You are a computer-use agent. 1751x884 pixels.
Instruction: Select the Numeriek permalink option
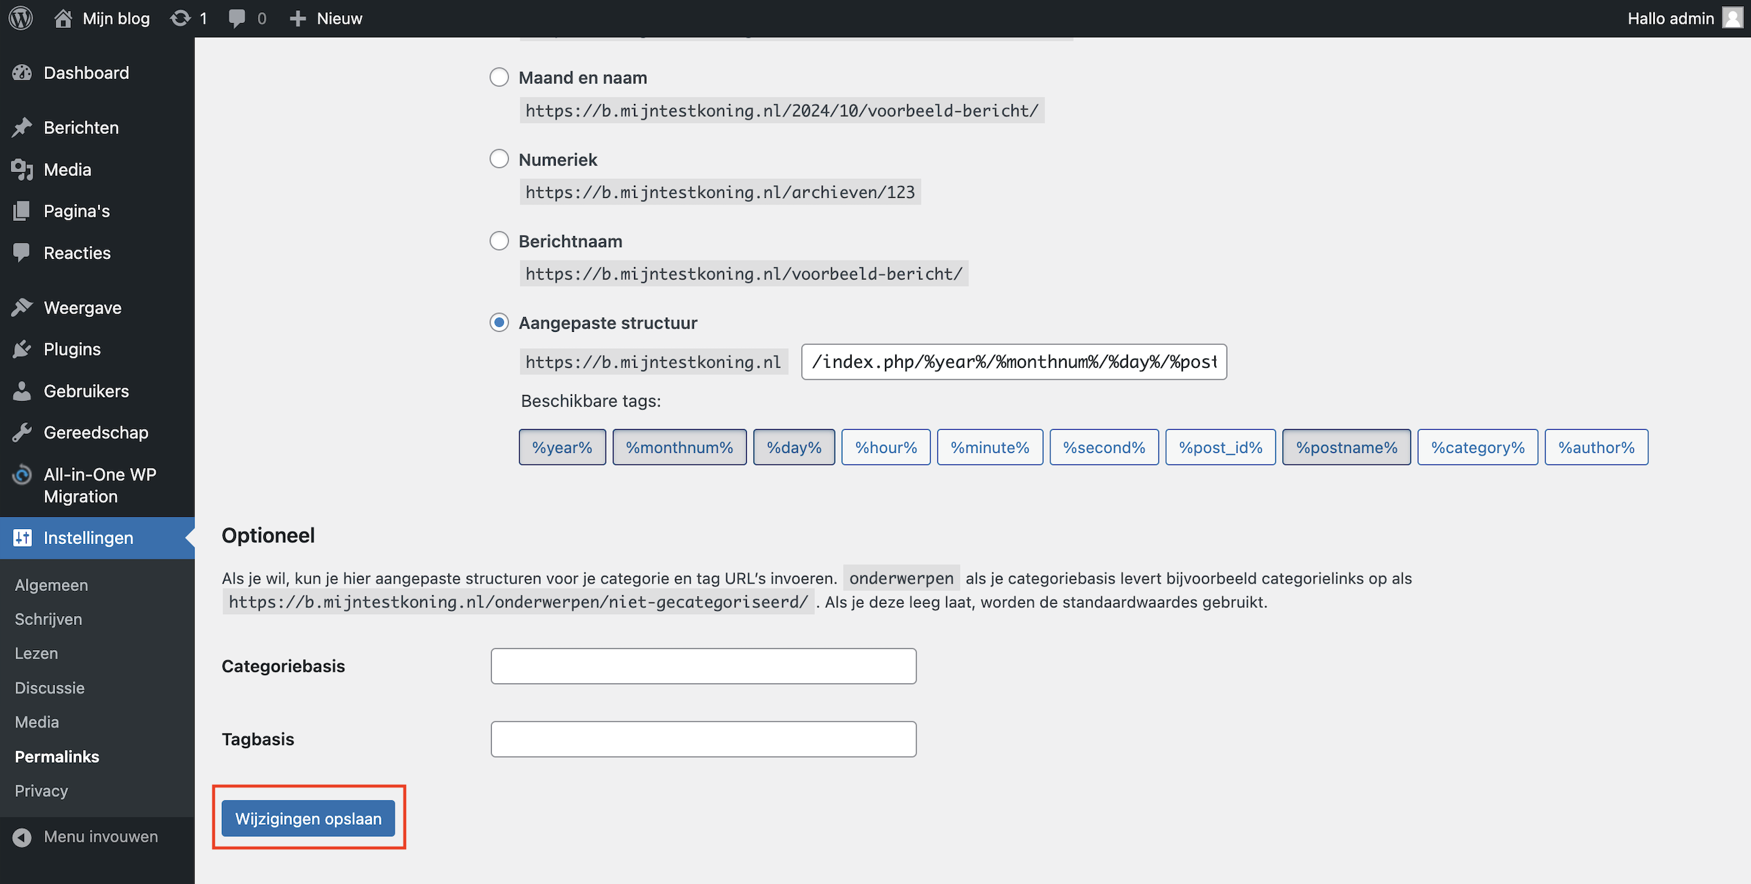[x=499, y=159]
